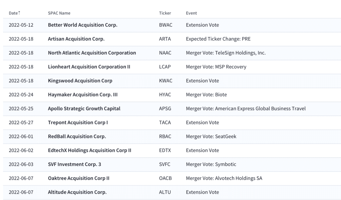The width and height of the screenshot is (341, 200).
Task: Click the 2022-06-01 date cell
Action: (21, 136)
